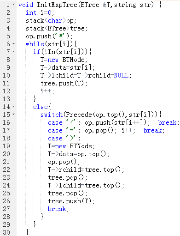The image size is (180, 236).
Task: Click 'op.pop();' on line 21
Action: click(64, 162)
